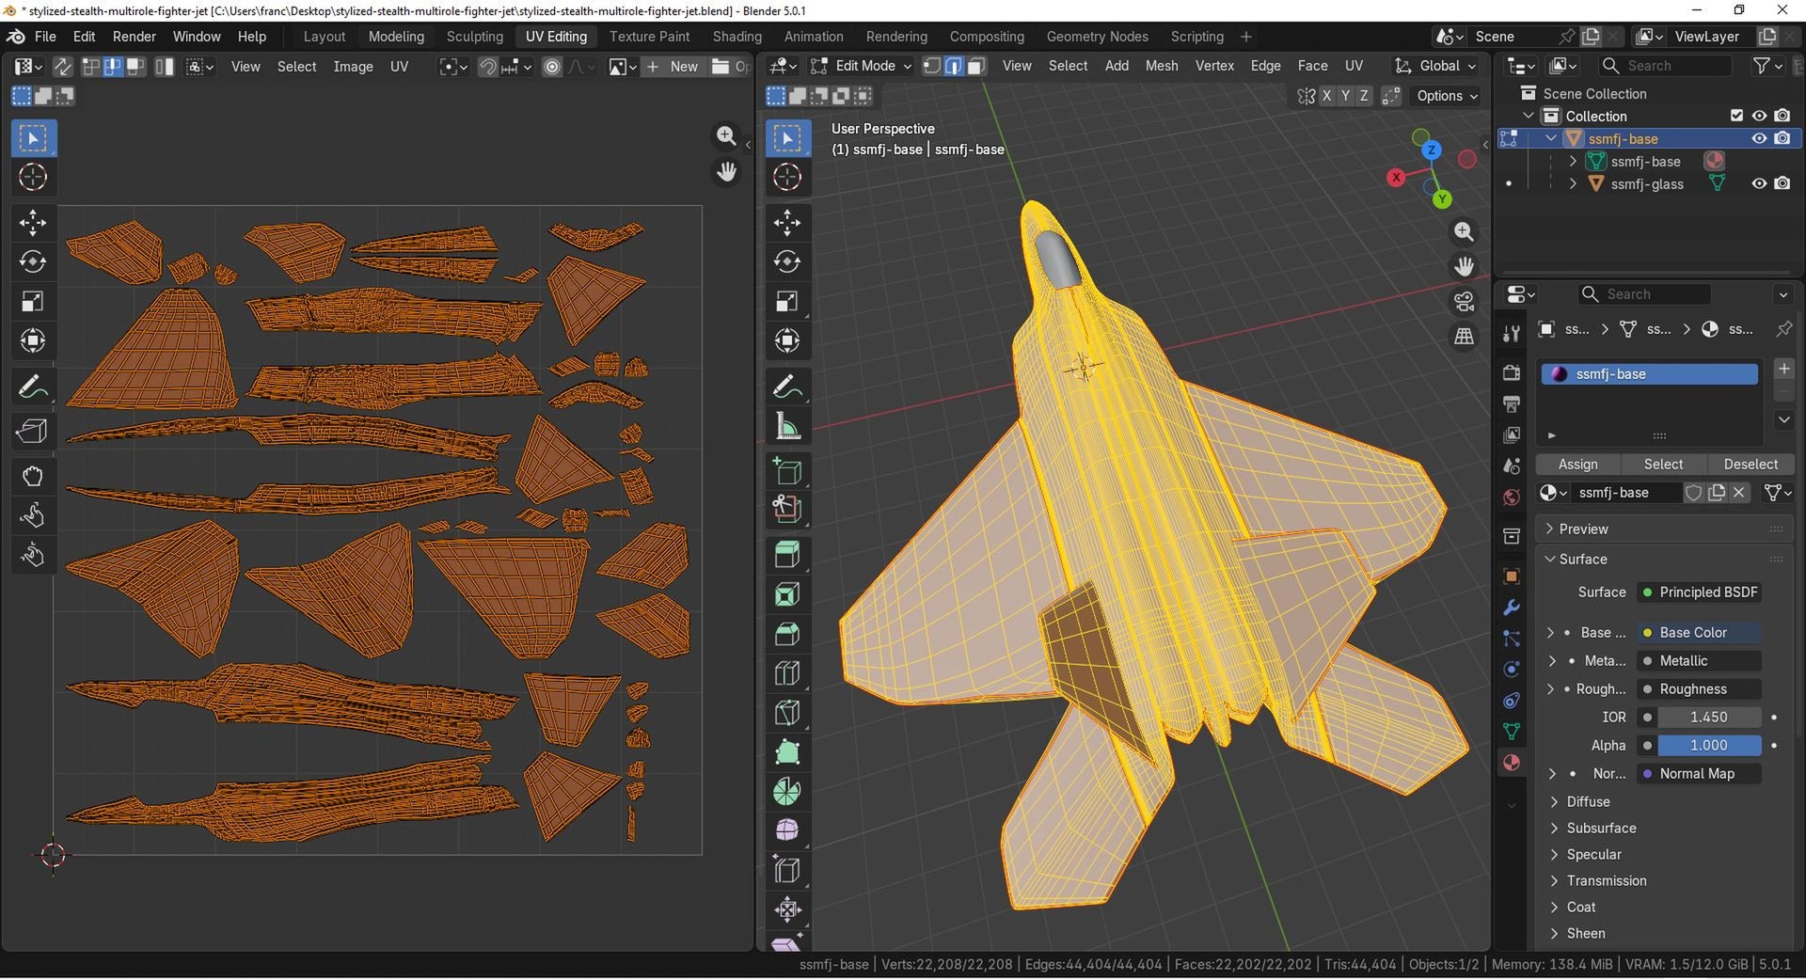Screen dimensions: 1806x979
Task: Switch to Shading workspace tab
Action: coord(737,37)
